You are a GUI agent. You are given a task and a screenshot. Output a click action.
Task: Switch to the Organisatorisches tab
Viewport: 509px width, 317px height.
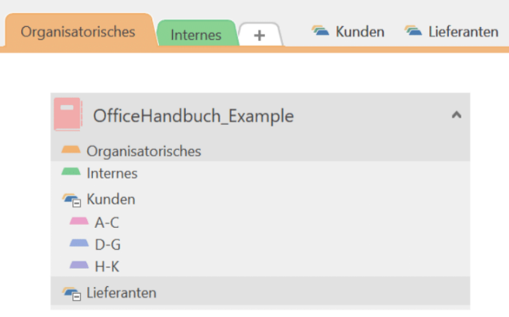tap(78, 32)
